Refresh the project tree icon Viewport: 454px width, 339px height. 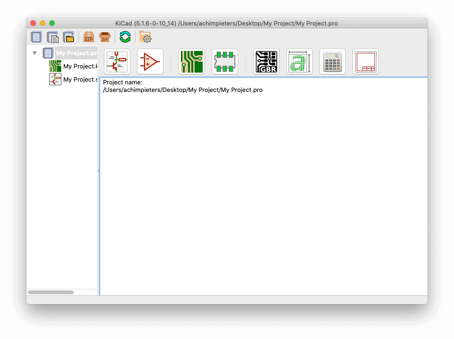pyautogui.click(x=125, y=37)
